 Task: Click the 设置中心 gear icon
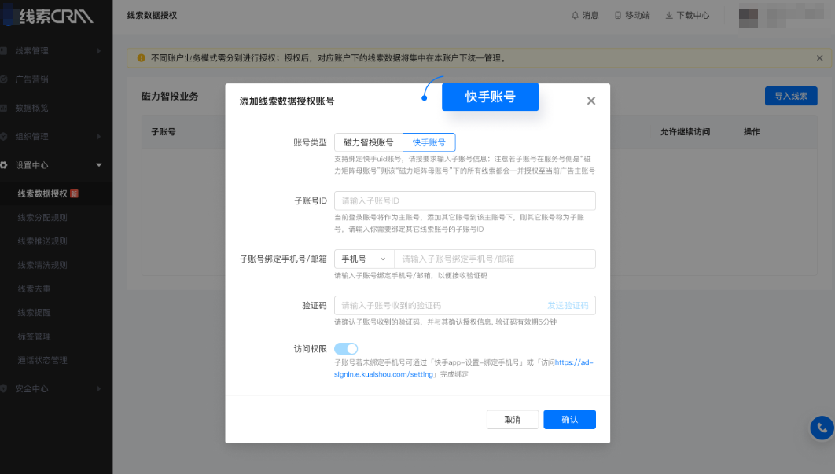4,165
